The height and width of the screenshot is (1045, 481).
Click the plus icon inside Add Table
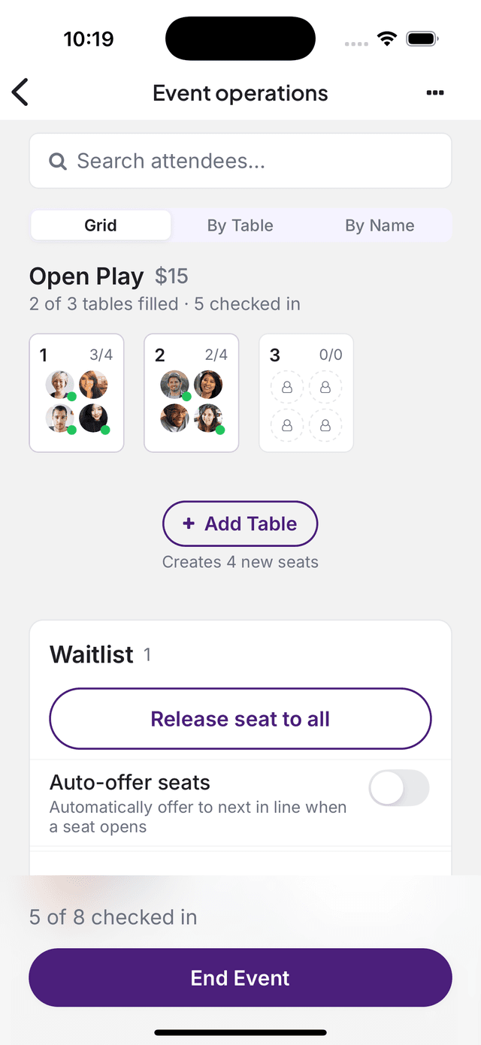[188, 524]
